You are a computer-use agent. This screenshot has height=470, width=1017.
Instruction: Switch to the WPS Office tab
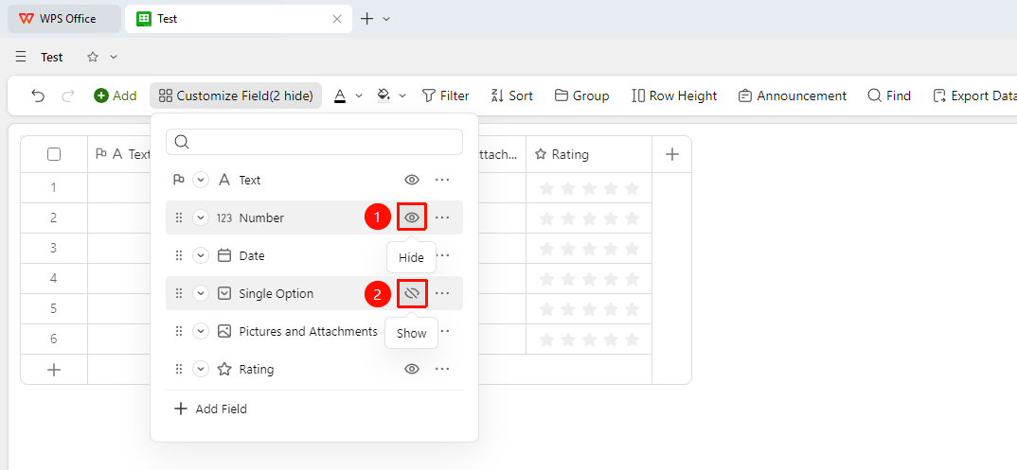pyautogui.click(x=64, y=19)
